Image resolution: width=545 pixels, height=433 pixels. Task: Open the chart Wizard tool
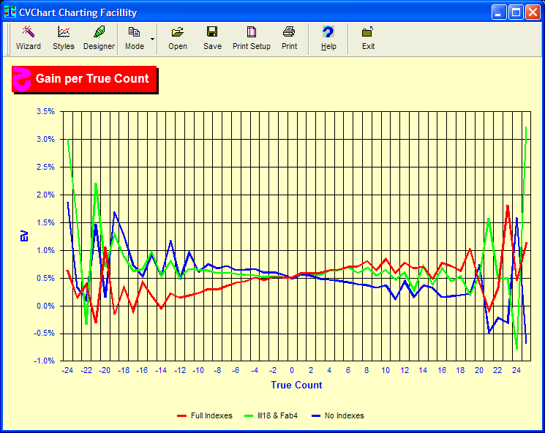[29, 37]
